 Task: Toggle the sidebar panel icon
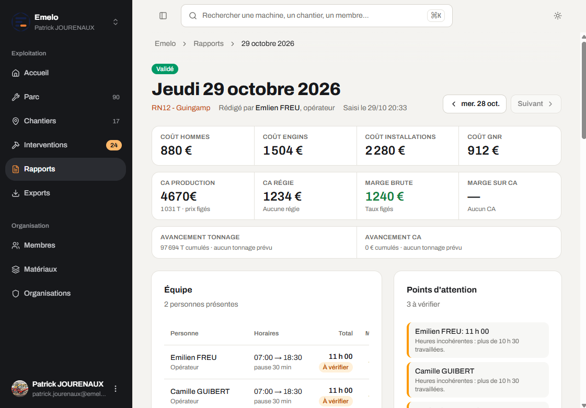pyautogui.click(x=163, y=16)
